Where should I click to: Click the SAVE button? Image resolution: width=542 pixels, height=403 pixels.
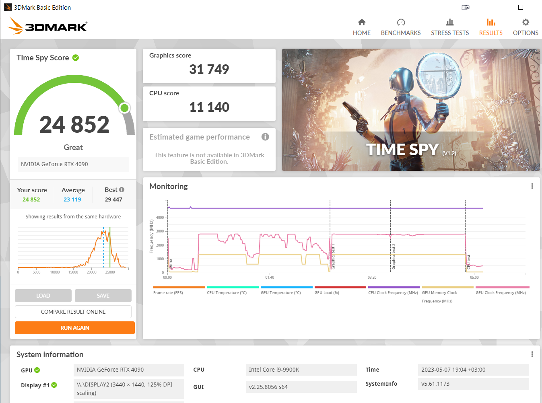tap(103, 296)
